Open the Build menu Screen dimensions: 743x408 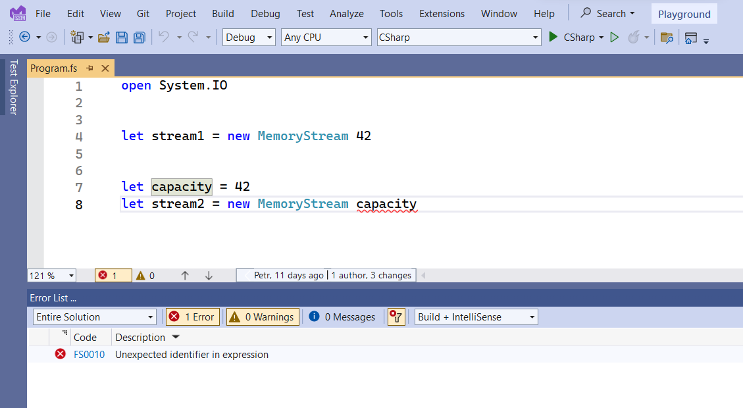pos(222,13)
